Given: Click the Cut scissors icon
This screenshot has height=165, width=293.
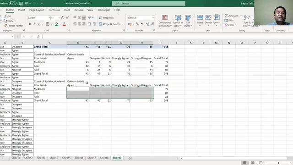Looking at the screenshot, I should pyautogui.click(x=5, y=16).
